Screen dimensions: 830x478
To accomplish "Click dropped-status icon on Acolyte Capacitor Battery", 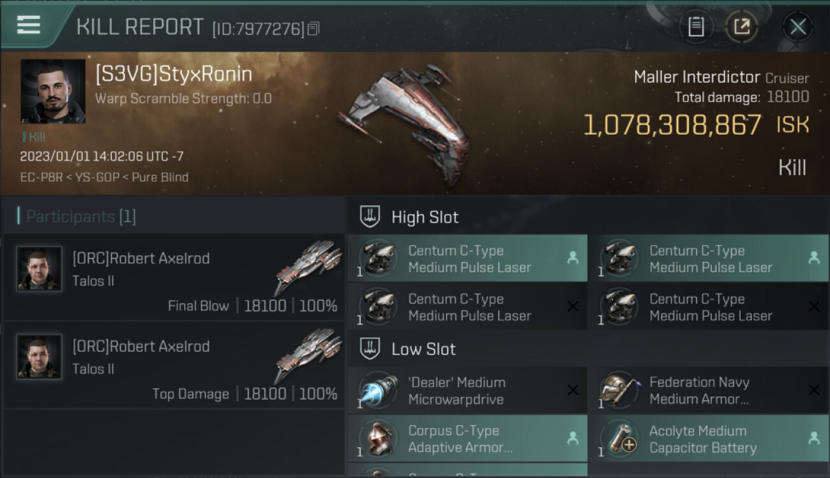I will (813, 438).
